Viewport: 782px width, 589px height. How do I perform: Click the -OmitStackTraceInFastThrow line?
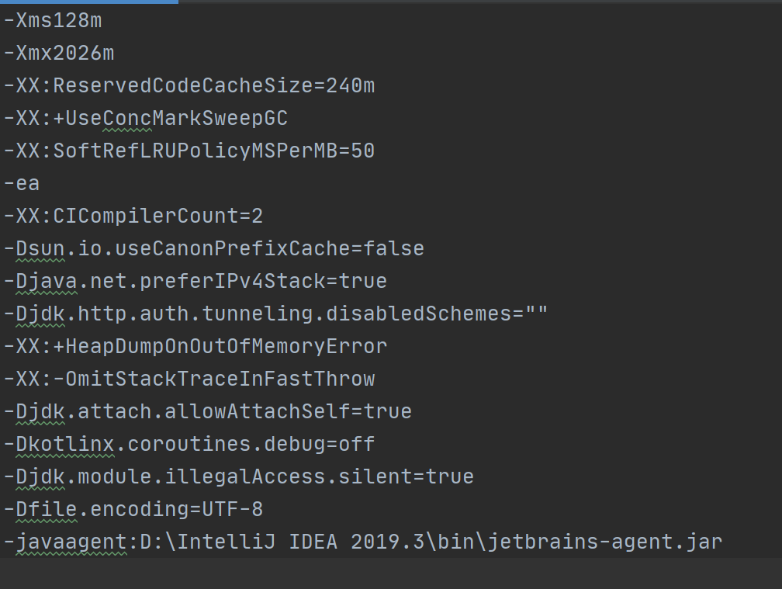click(189, 379)
